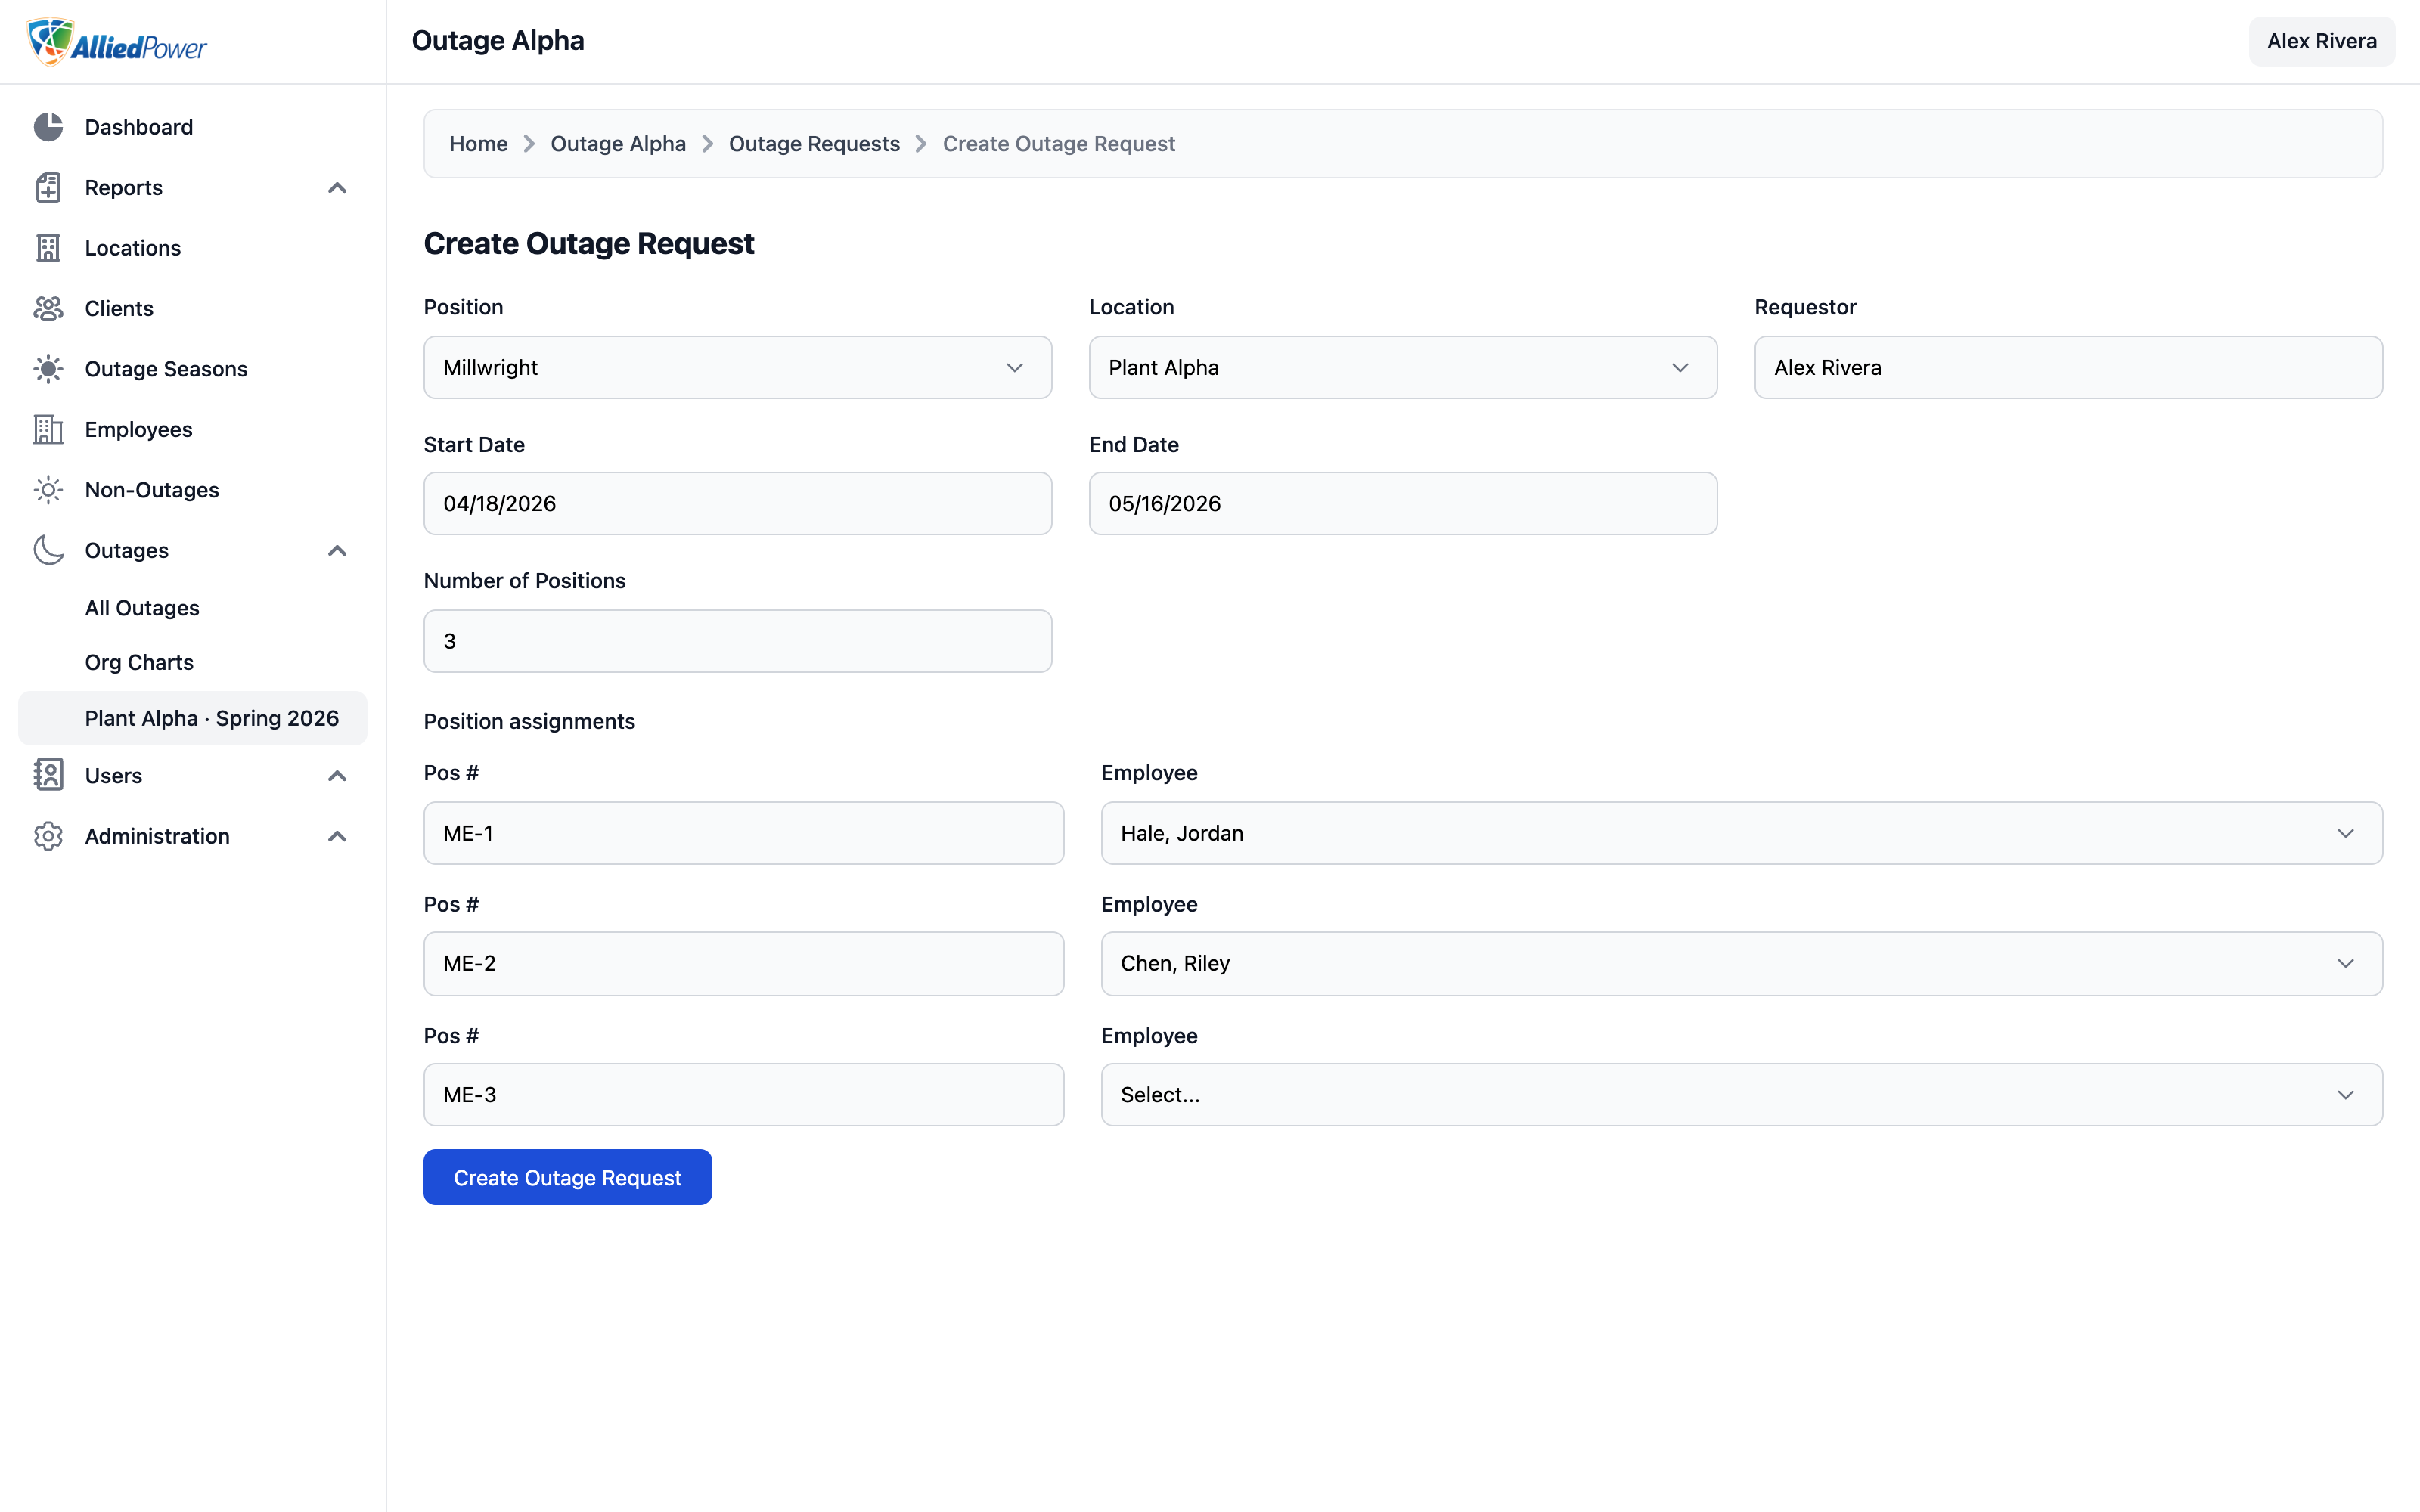Collapse the Reports menu chevron
This screenshot has height=1512, width=2420.
[x=337, y=188]
